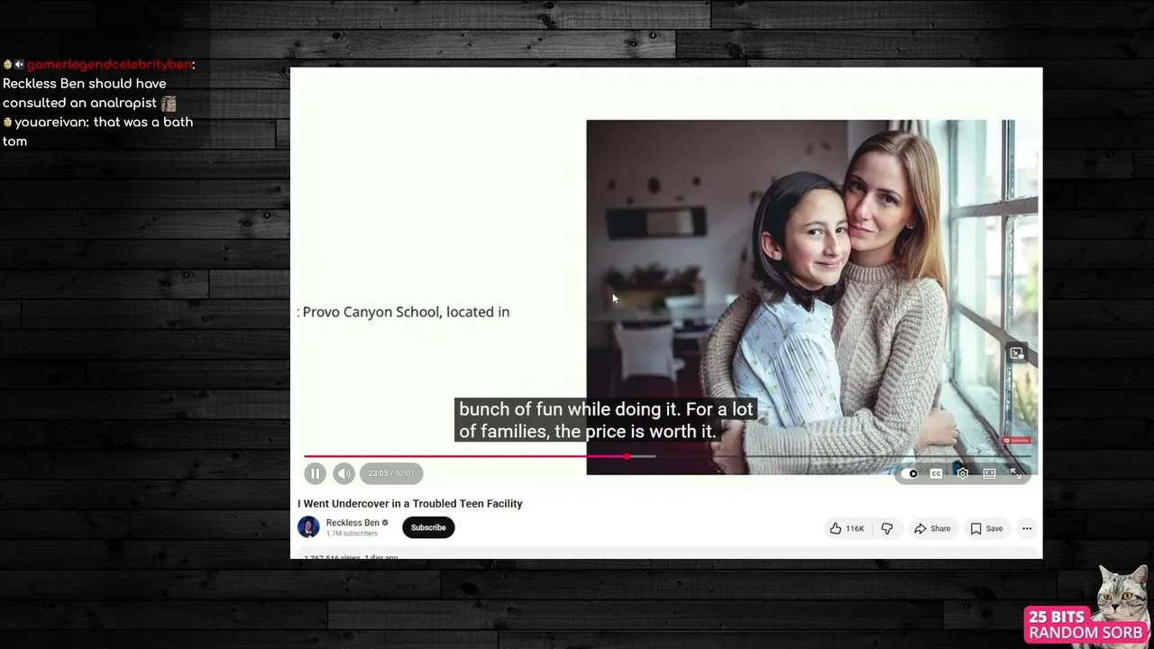Click the video title text
The width and height of the screenshot is (1154, 649).
[x=410, y=504]
